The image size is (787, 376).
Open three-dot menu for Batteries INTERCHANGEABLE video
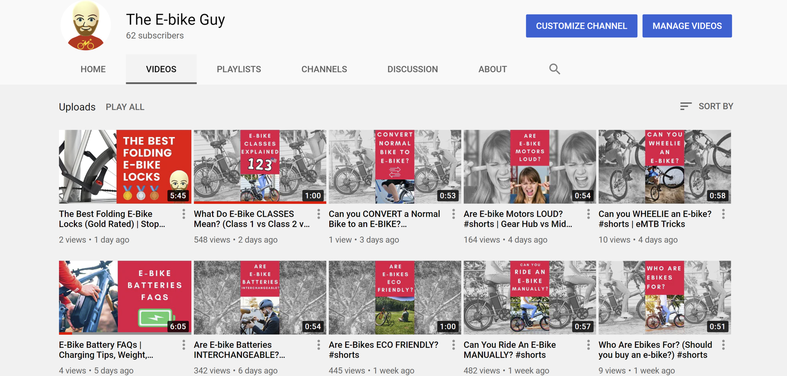pyautogui.click(x=319, y=345)
